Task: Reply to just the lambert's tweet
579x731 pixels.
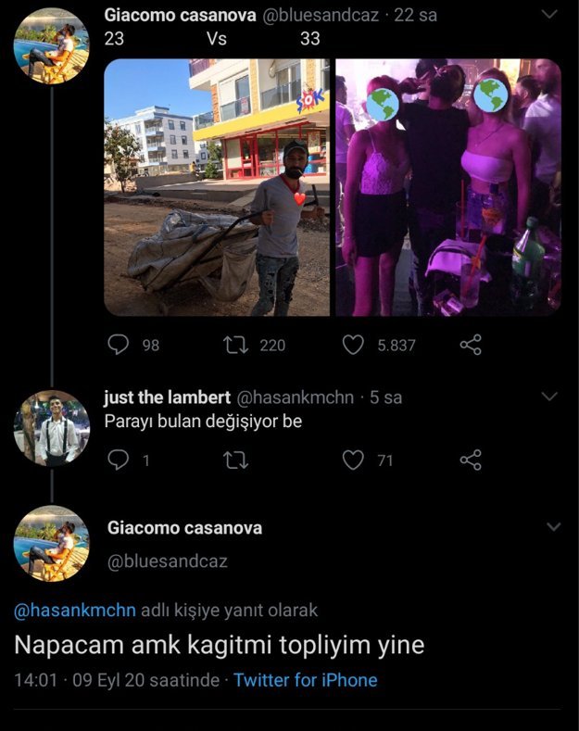Action: click(x=119, y=460)
